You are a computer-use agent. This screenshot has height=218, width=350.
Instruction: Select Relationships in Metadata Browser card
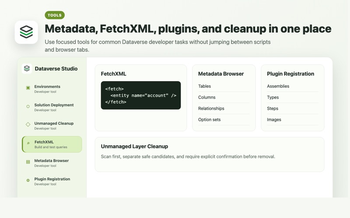pos(224,108)
